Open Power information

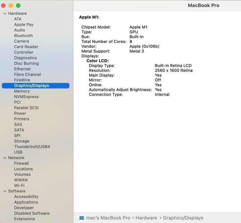point(20,113)
